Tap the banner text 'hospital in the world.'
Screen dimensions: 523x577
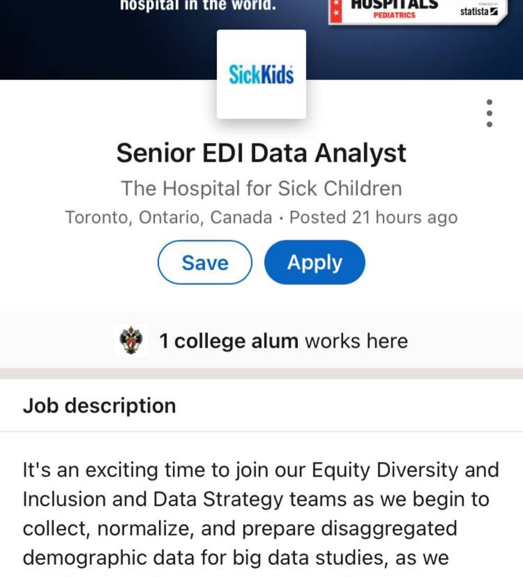(198, 6)
